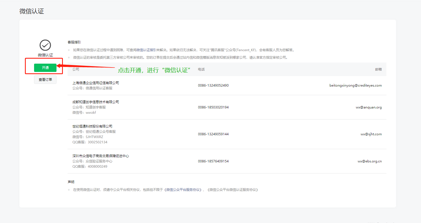Select text 微信号：SJHTWXRZ

88,137
